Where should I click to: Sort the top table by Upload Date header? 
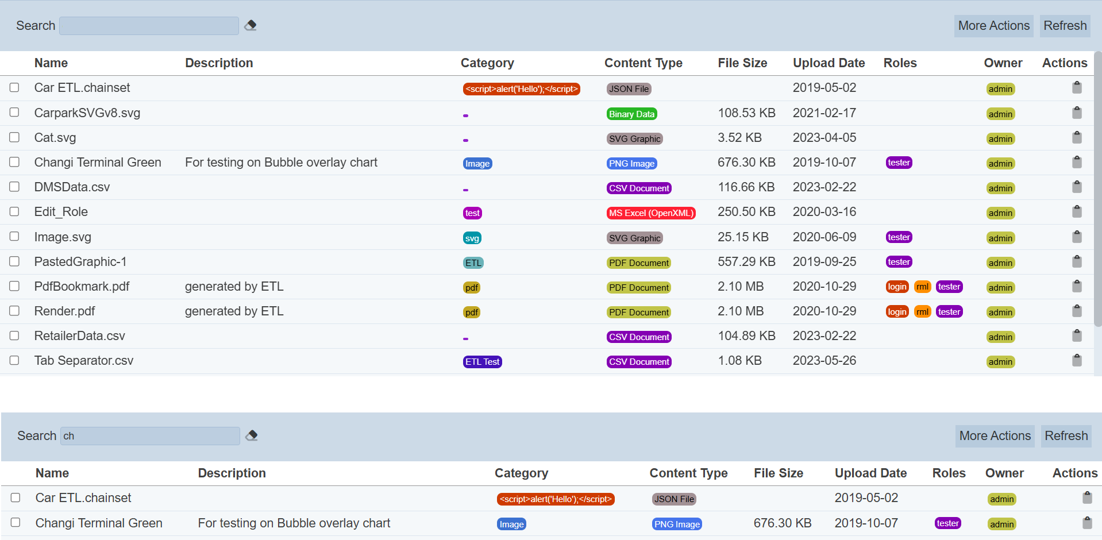829,63
